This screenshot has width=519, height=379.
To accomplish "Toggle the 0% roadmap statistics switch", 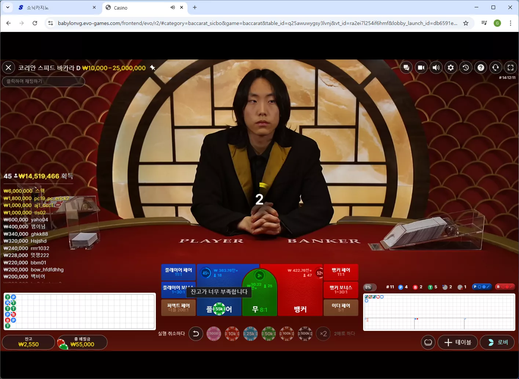I will (370, 287).
